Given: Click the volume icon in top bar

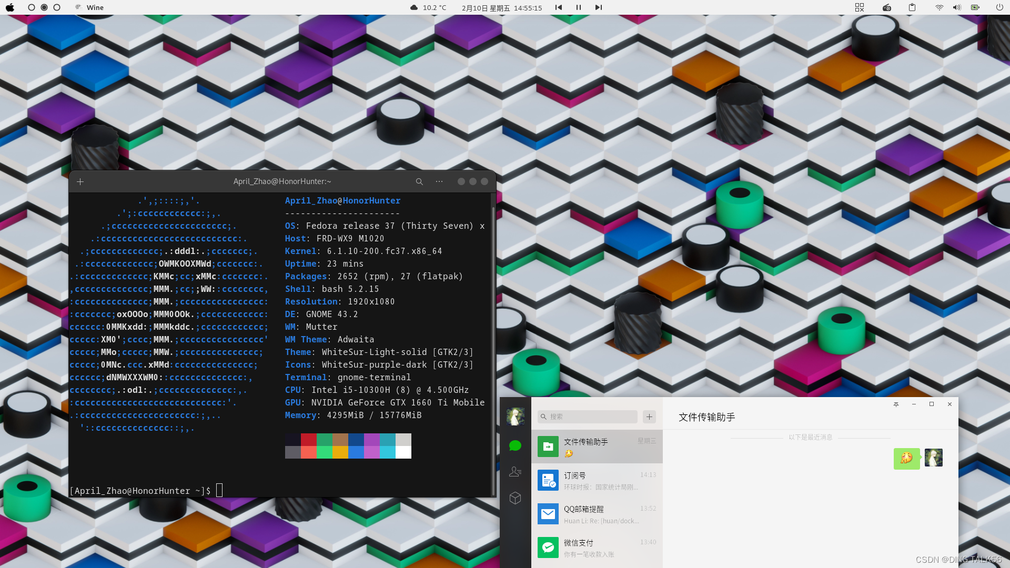Looking at the screenshot, I should click(x=957, y=7).
